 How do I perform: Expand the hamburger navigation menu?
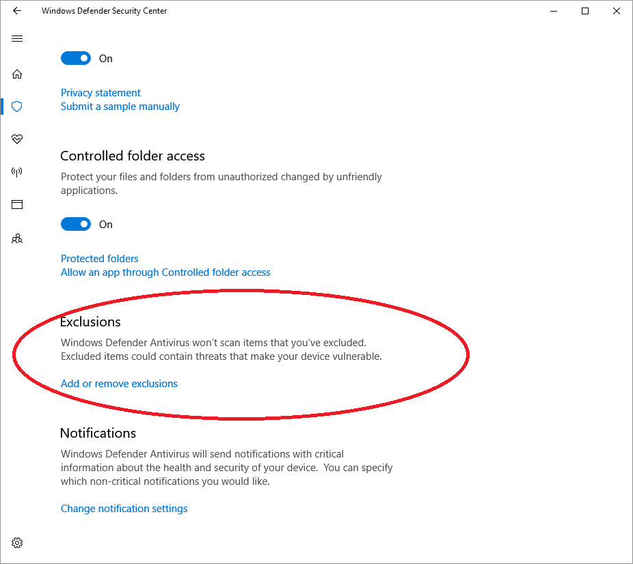click(17, 39)
